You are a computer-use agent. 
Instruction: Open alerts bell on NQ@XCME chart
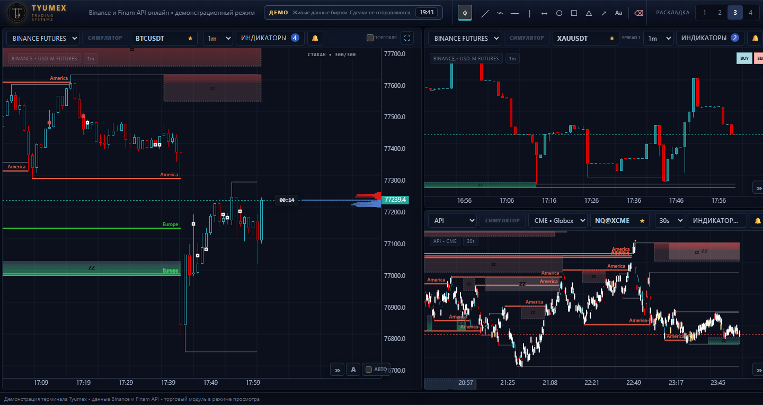(x=757, y=220)
